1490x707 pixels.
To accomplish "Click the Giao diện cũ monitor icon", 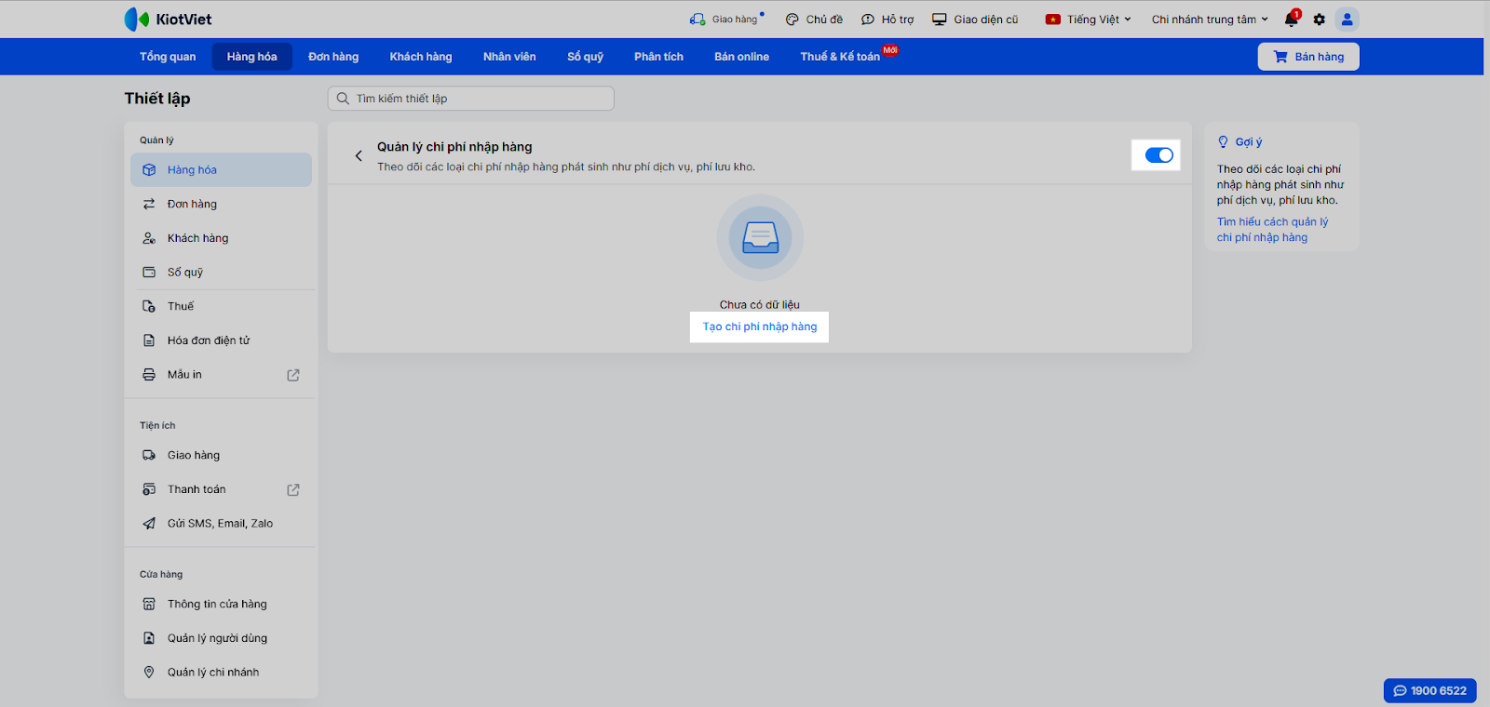I will (940, 20).
